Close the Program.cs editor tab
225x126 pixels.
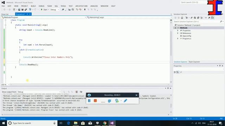[30, 14]
